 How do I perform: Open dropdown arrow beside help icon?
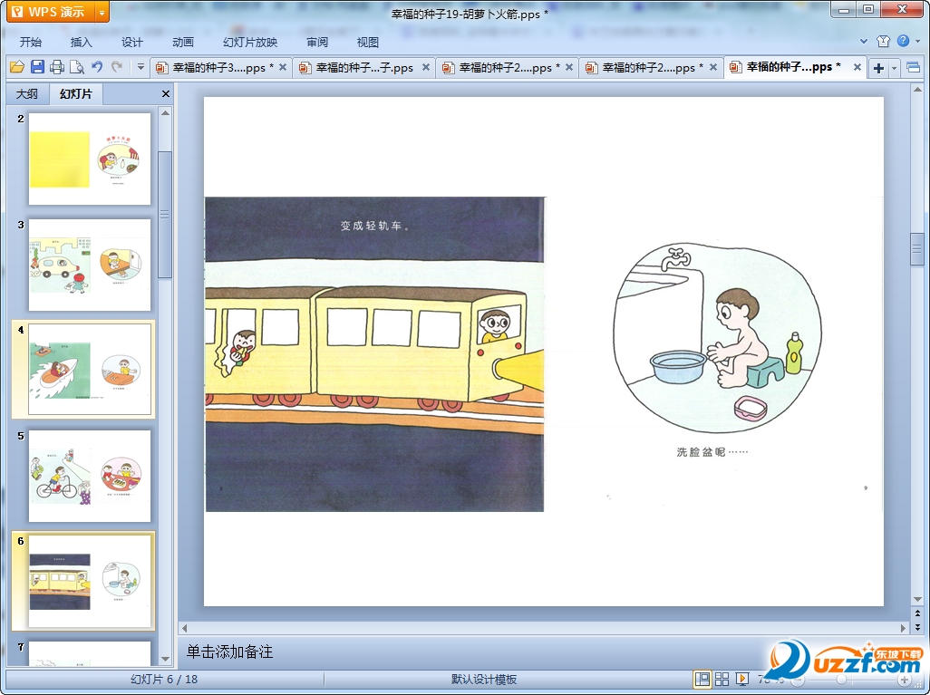(x=918, y=41)
